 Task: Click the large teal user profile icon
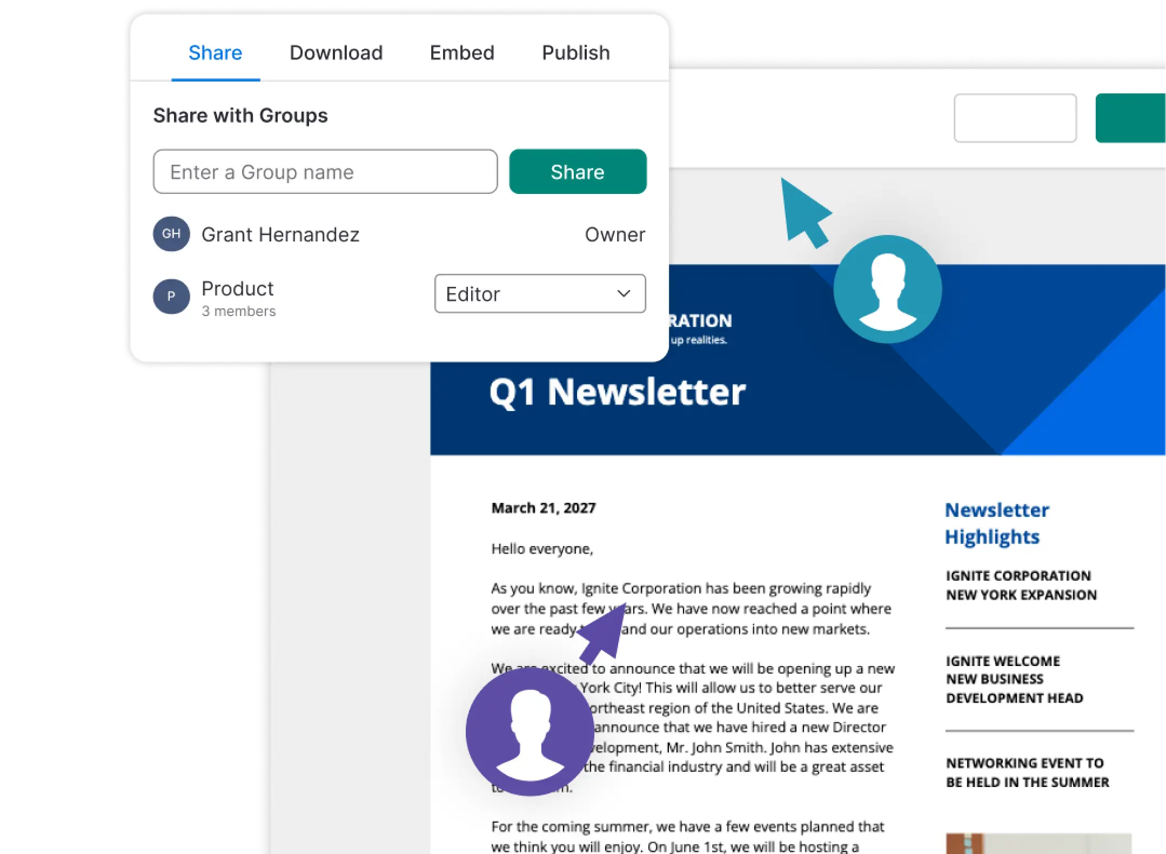[887, 288]
